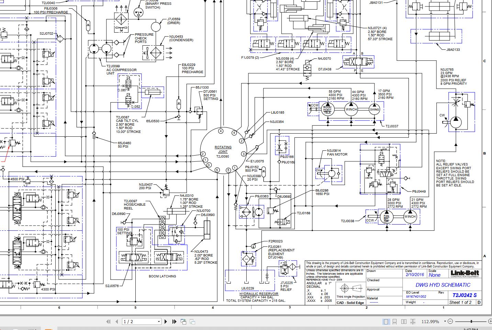Screen dimensions: 492x330
Task: Zoom out using the minus icon
Action: [450, 321]
